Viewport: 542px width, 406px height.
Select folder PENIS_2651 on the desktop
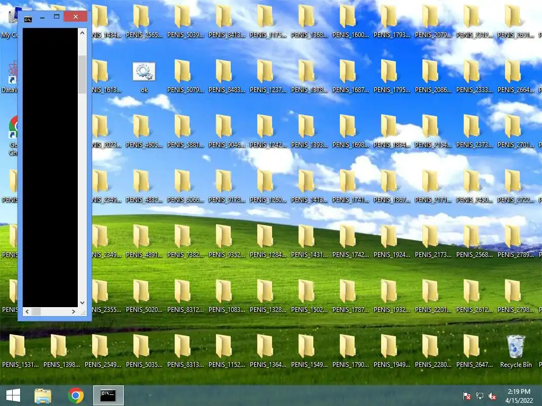coord(516,21)
